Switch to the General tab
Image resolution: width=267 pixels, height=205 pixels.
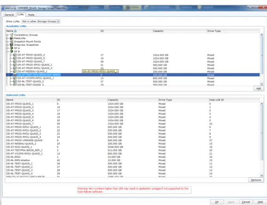pos(9,15)
